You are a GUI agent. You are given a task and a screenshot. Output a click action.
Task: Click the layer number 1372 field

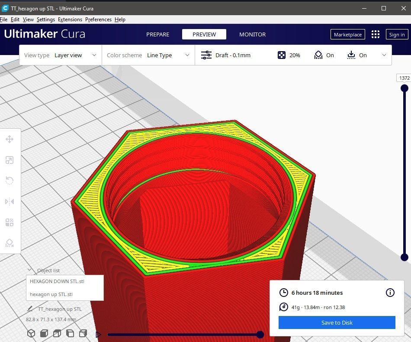click(404, 78)
